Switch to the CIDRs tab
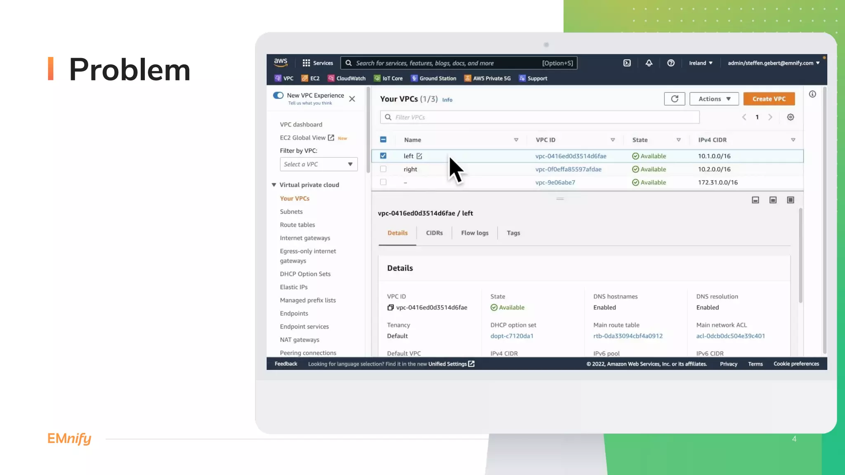The image size is (845, 475). pos(434,233)
